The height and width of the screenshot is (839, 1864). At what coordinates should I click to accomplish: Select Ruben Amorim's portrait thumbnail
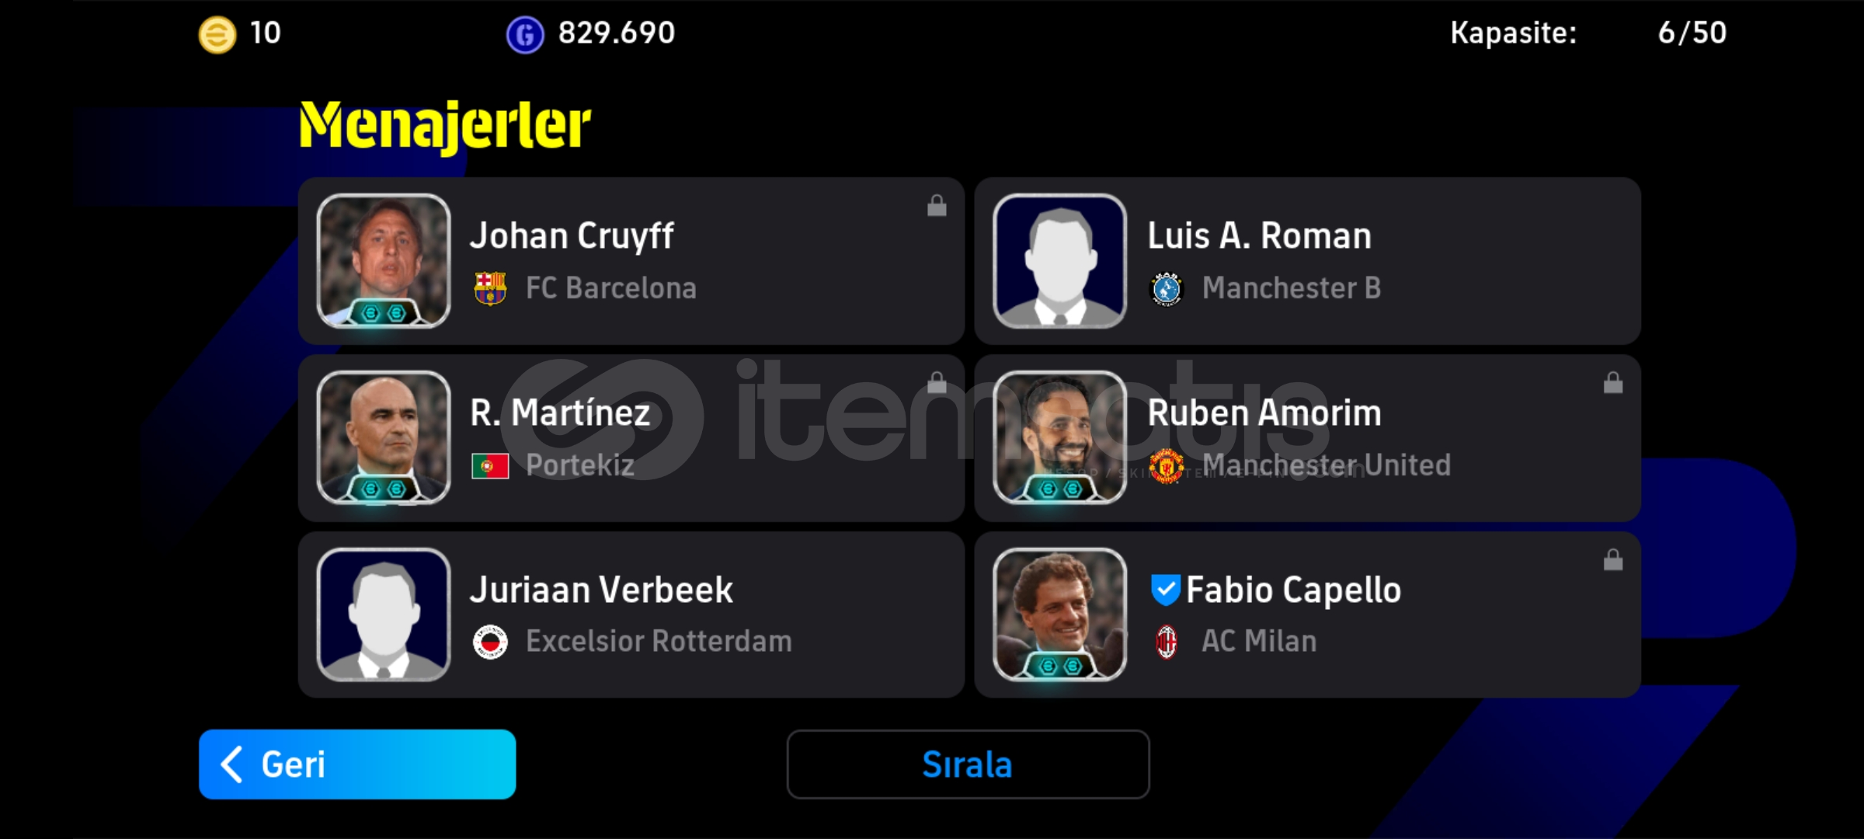[1060, 438]
